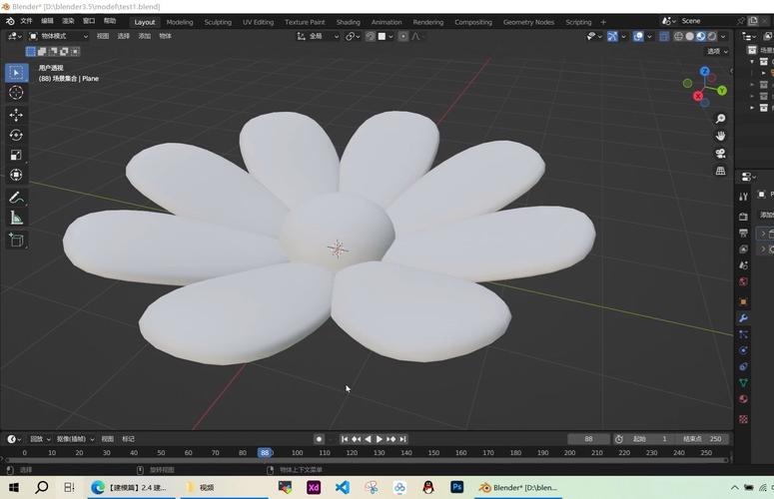The width and height of the screenshot is (774, 499).
Task: Choose the Move tool
Action: click(x=16, y=115)
